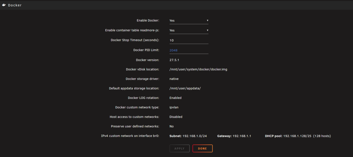Click the Docker custom network type label

click(137, 107)
